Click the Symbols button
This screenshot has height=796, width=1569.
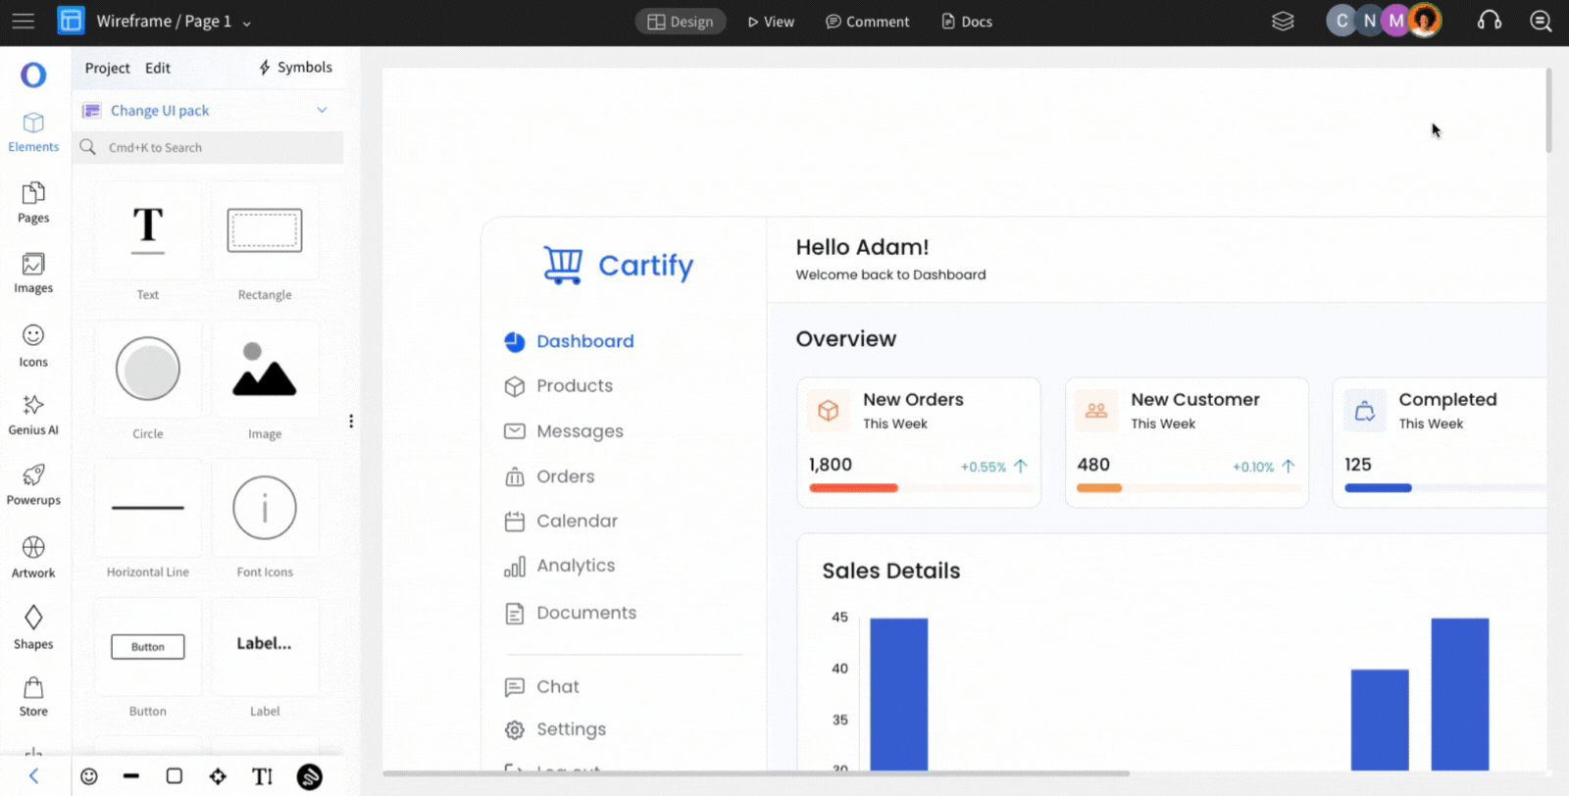(295, 67)
